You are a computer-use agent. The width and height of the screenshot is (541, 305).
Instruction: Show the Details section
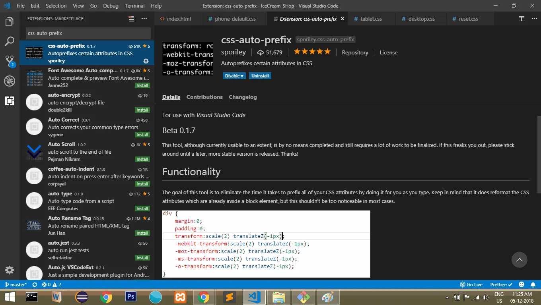click(x=171, y=97)
